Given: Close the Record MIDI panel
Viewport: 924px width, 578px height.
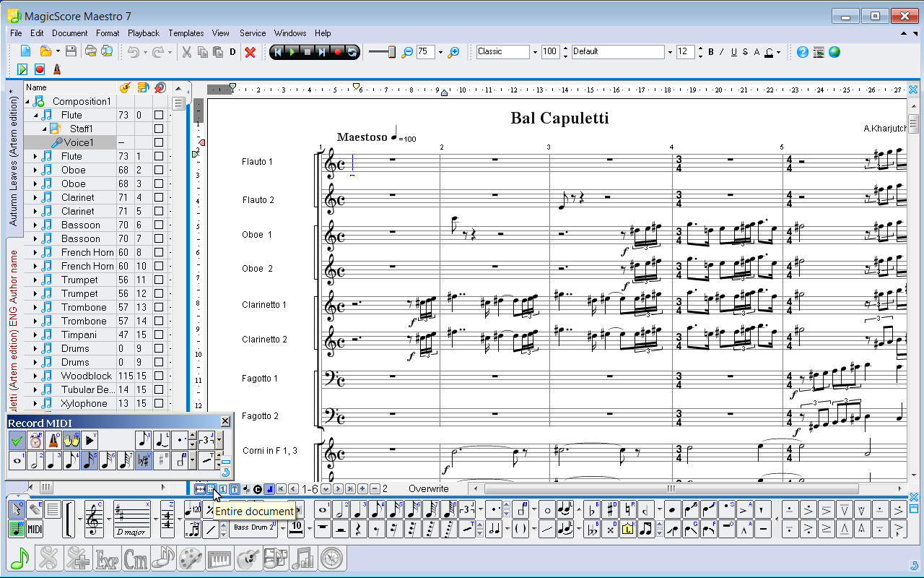Looking at the screenshot, I should (225, 422).
